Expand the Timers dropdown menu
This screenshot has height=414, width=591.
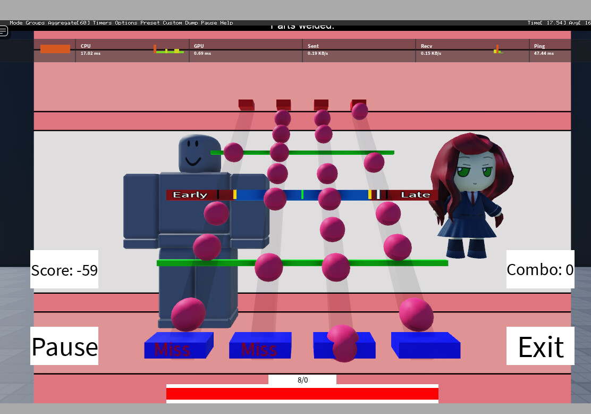click(103, 23)
